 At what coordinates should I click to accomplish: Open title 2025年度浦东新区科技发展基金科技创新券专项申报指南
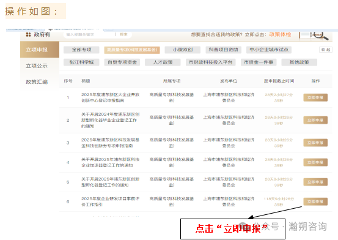coord(110,143)
